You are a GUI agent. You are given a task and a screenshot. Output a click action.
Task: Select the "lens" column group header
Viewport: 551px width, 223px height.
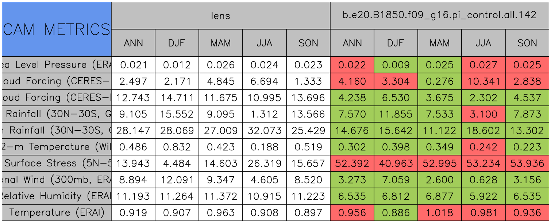tap(220, 15)
